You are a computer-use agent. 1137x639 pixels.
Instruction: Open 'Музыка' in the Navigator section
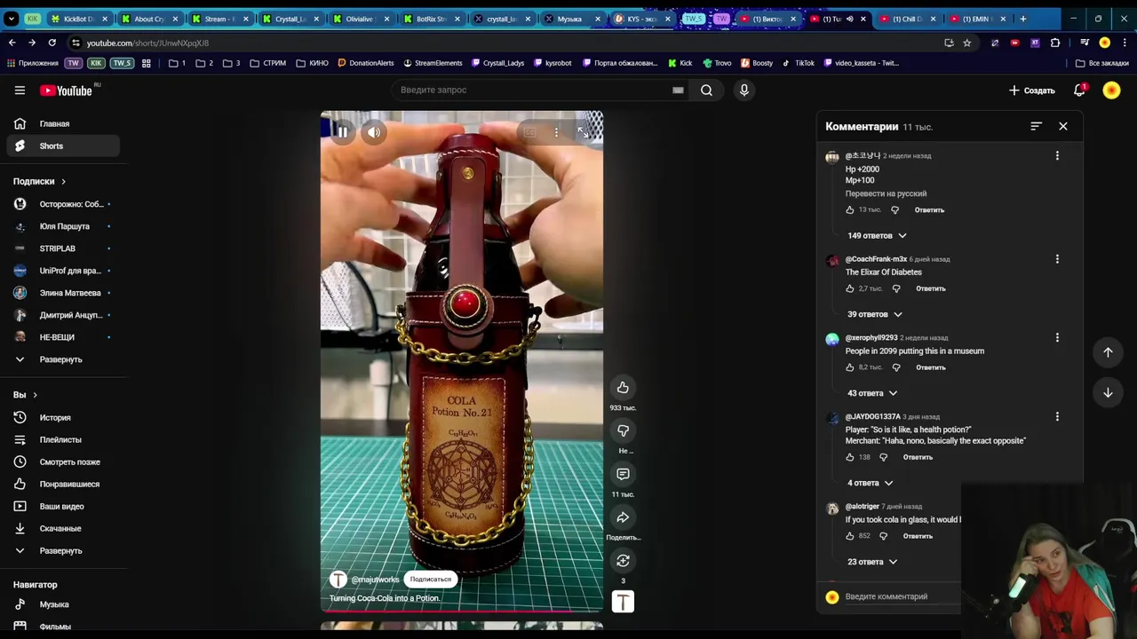tap(62, 604)
